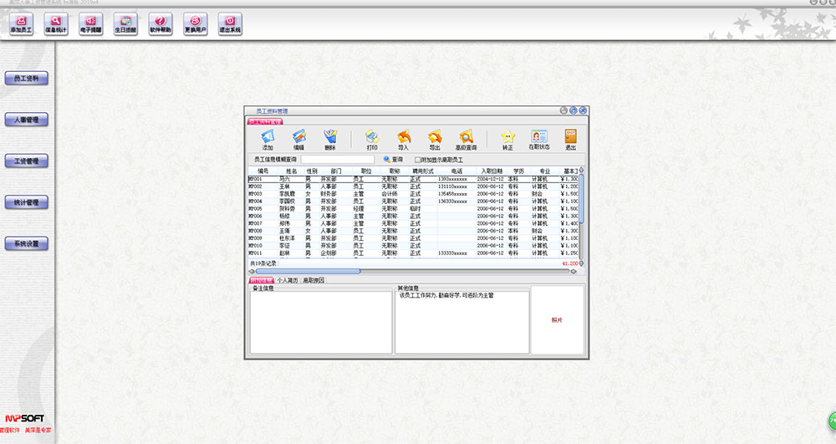This screenshot has width=836, height=444.
Task: Open the 在职状态 employment status icon
Action: click(539, 140)
